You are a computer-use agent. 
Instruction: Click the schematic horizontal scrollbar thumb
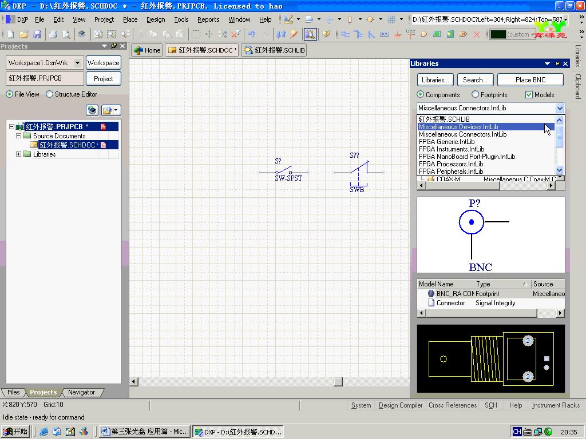pos(338,381)
